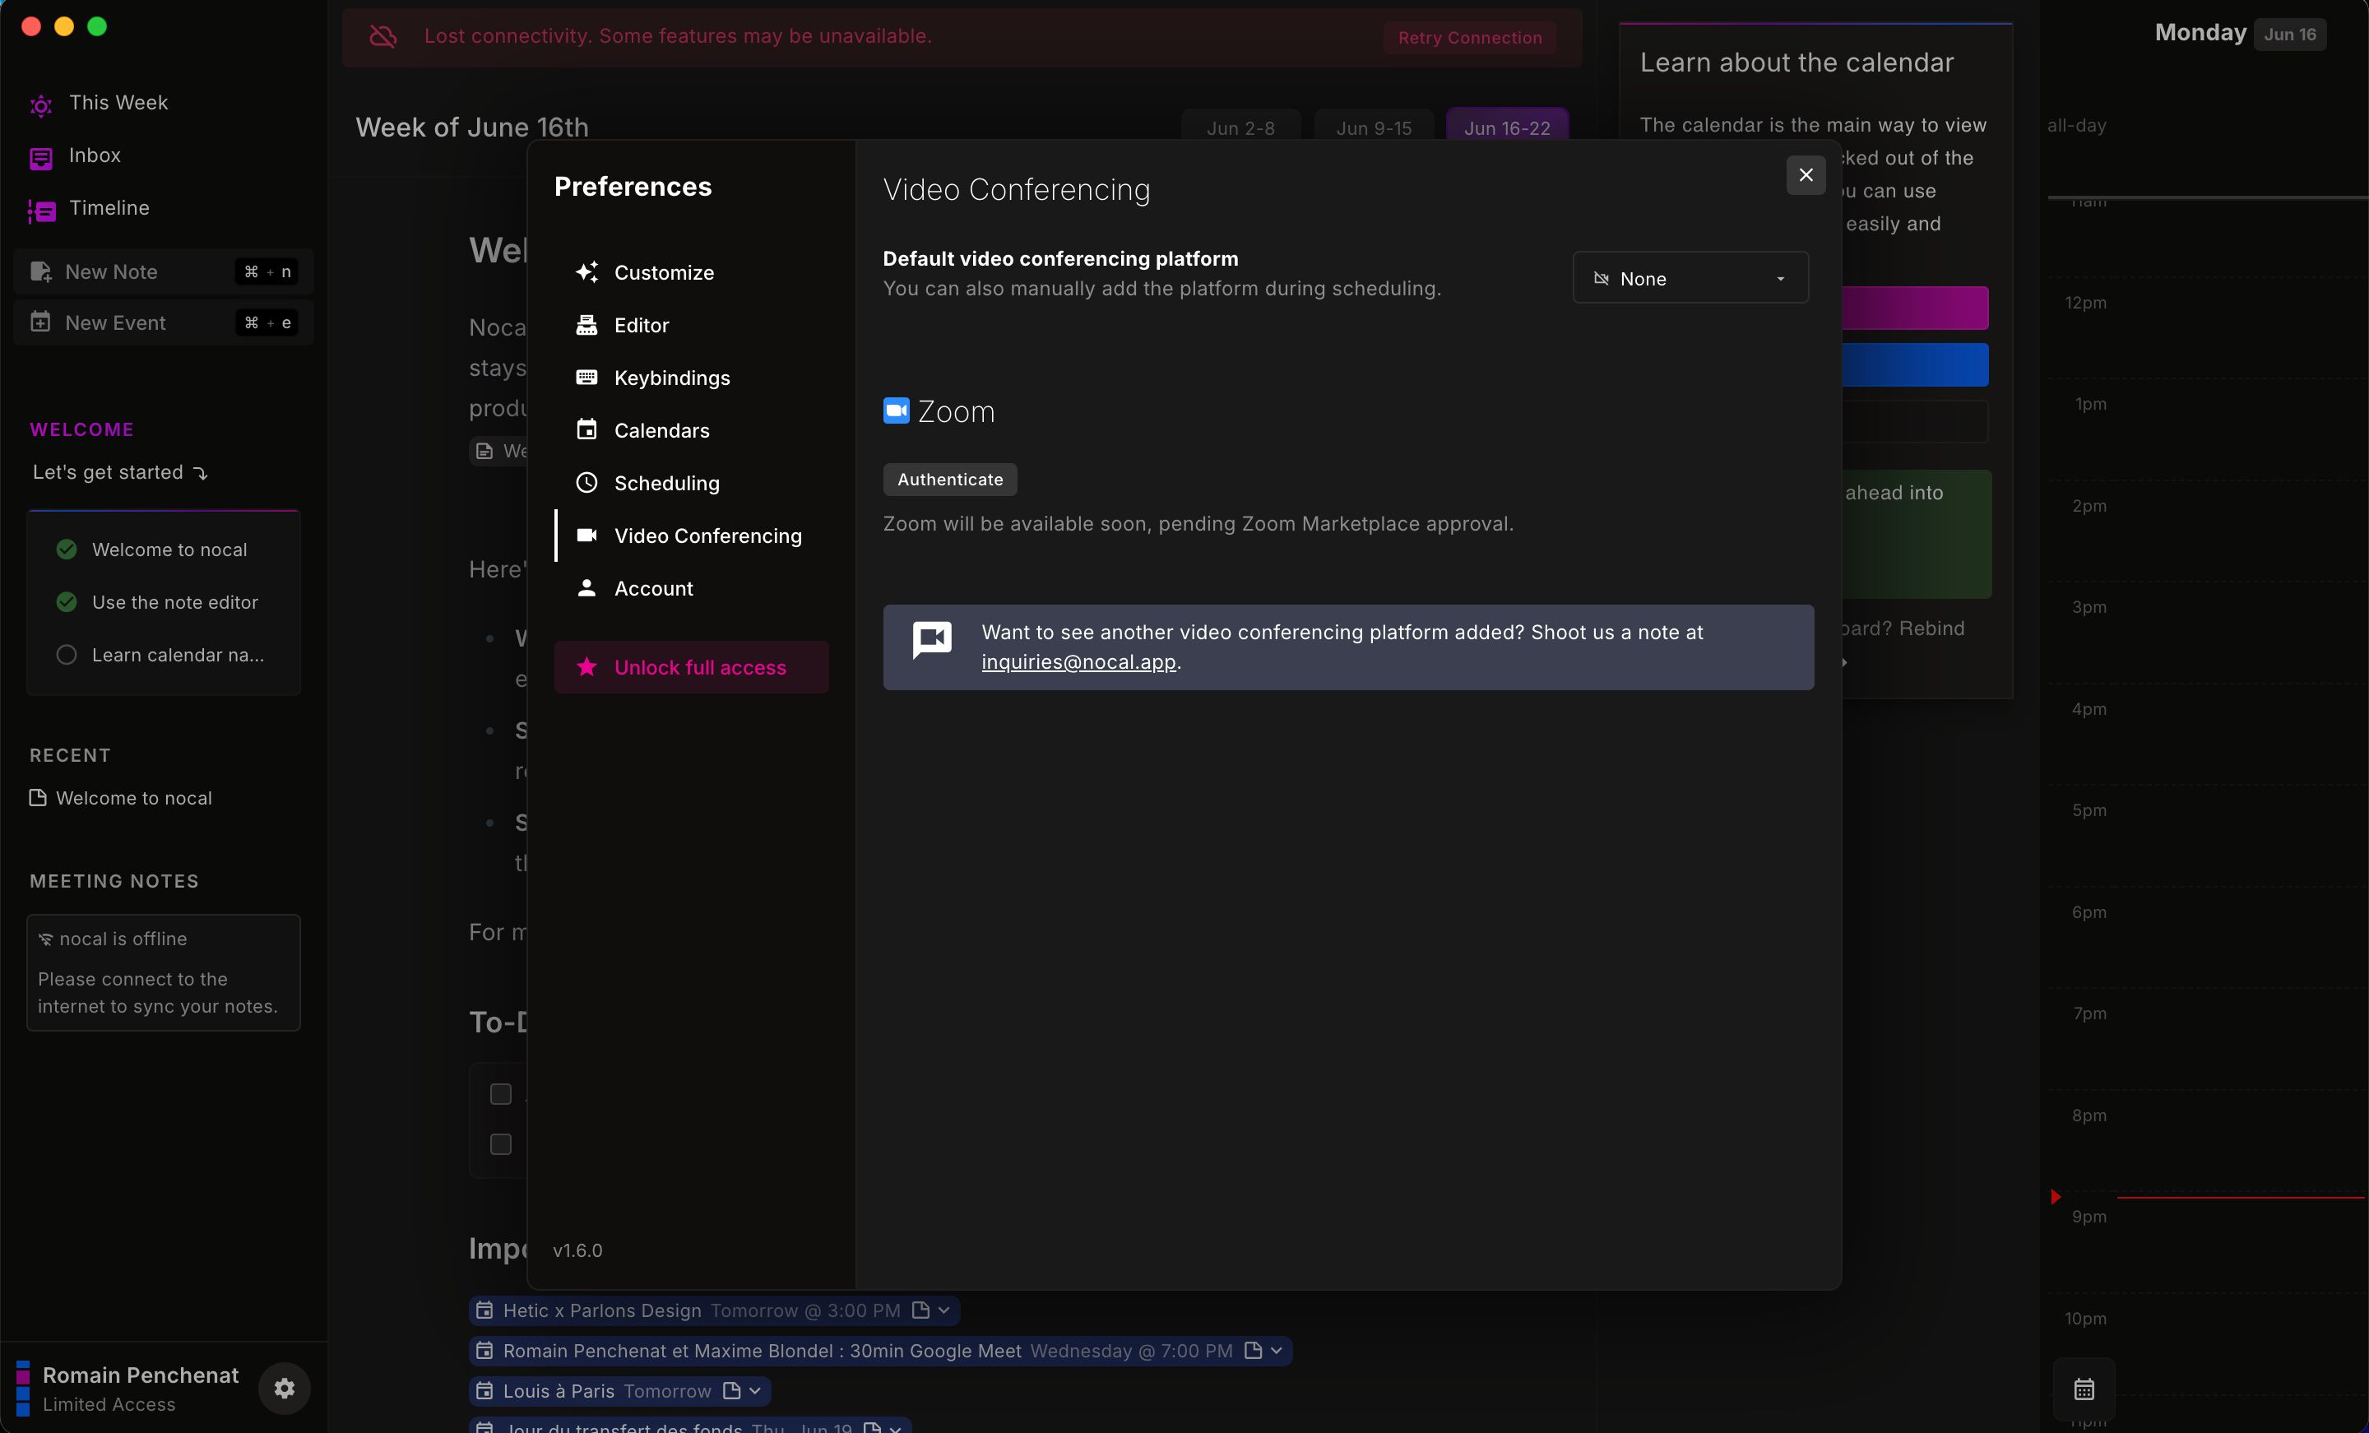Click the offline cloud icon in banner
The image size is (2369, 1433).
(383, 36)
